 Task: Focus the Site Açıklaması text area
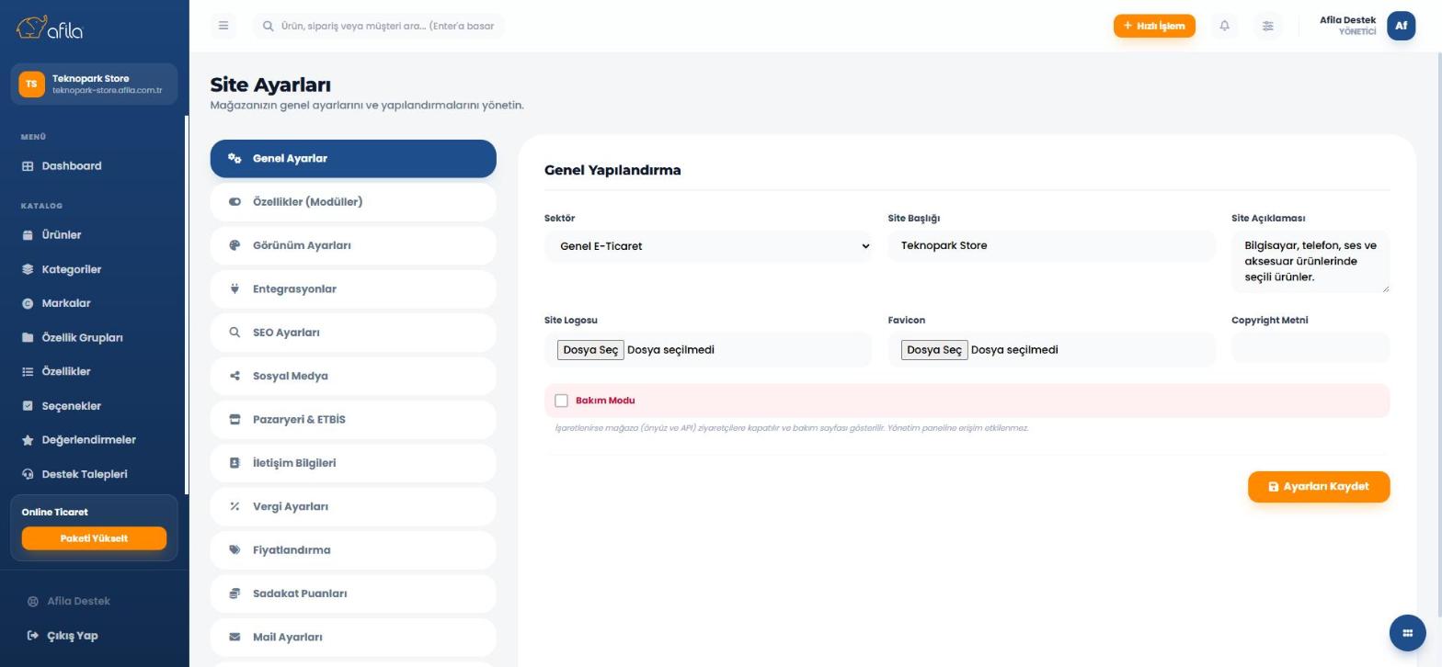(x=1310, y=262)
